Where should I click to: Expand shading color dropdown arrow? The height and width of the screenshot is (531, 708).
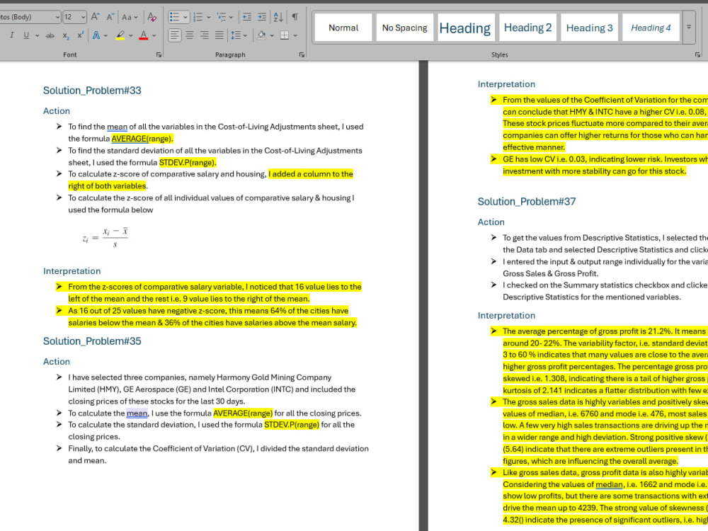(272, 35)
